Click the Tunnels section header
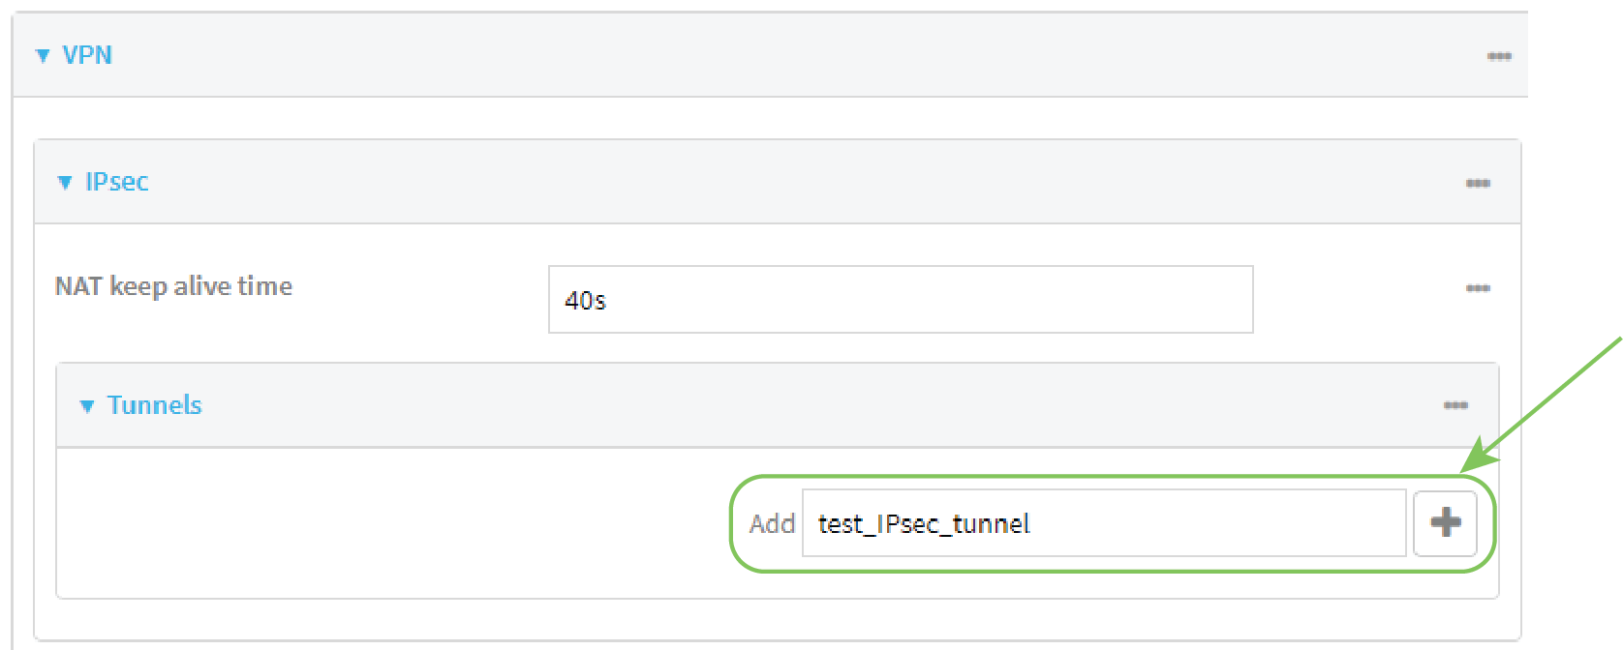The height and width of the screenshot is (650, 1623). pyautogui.click(x=154, y=405)
